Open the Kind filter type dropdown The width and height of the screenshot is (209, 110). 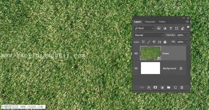pyautogui.click(x=144, y=28)
